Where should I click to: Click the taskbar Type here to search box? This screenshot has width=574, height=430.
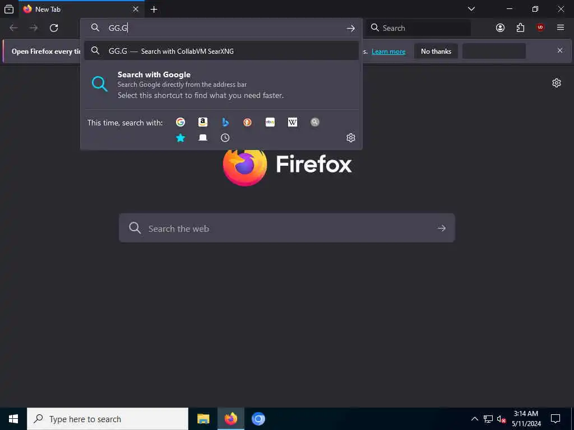pyautogui.click(x=108, y=419)
